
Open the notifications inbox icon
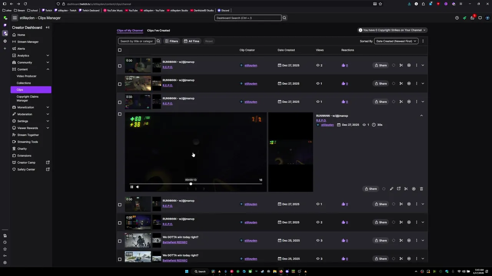472,18
